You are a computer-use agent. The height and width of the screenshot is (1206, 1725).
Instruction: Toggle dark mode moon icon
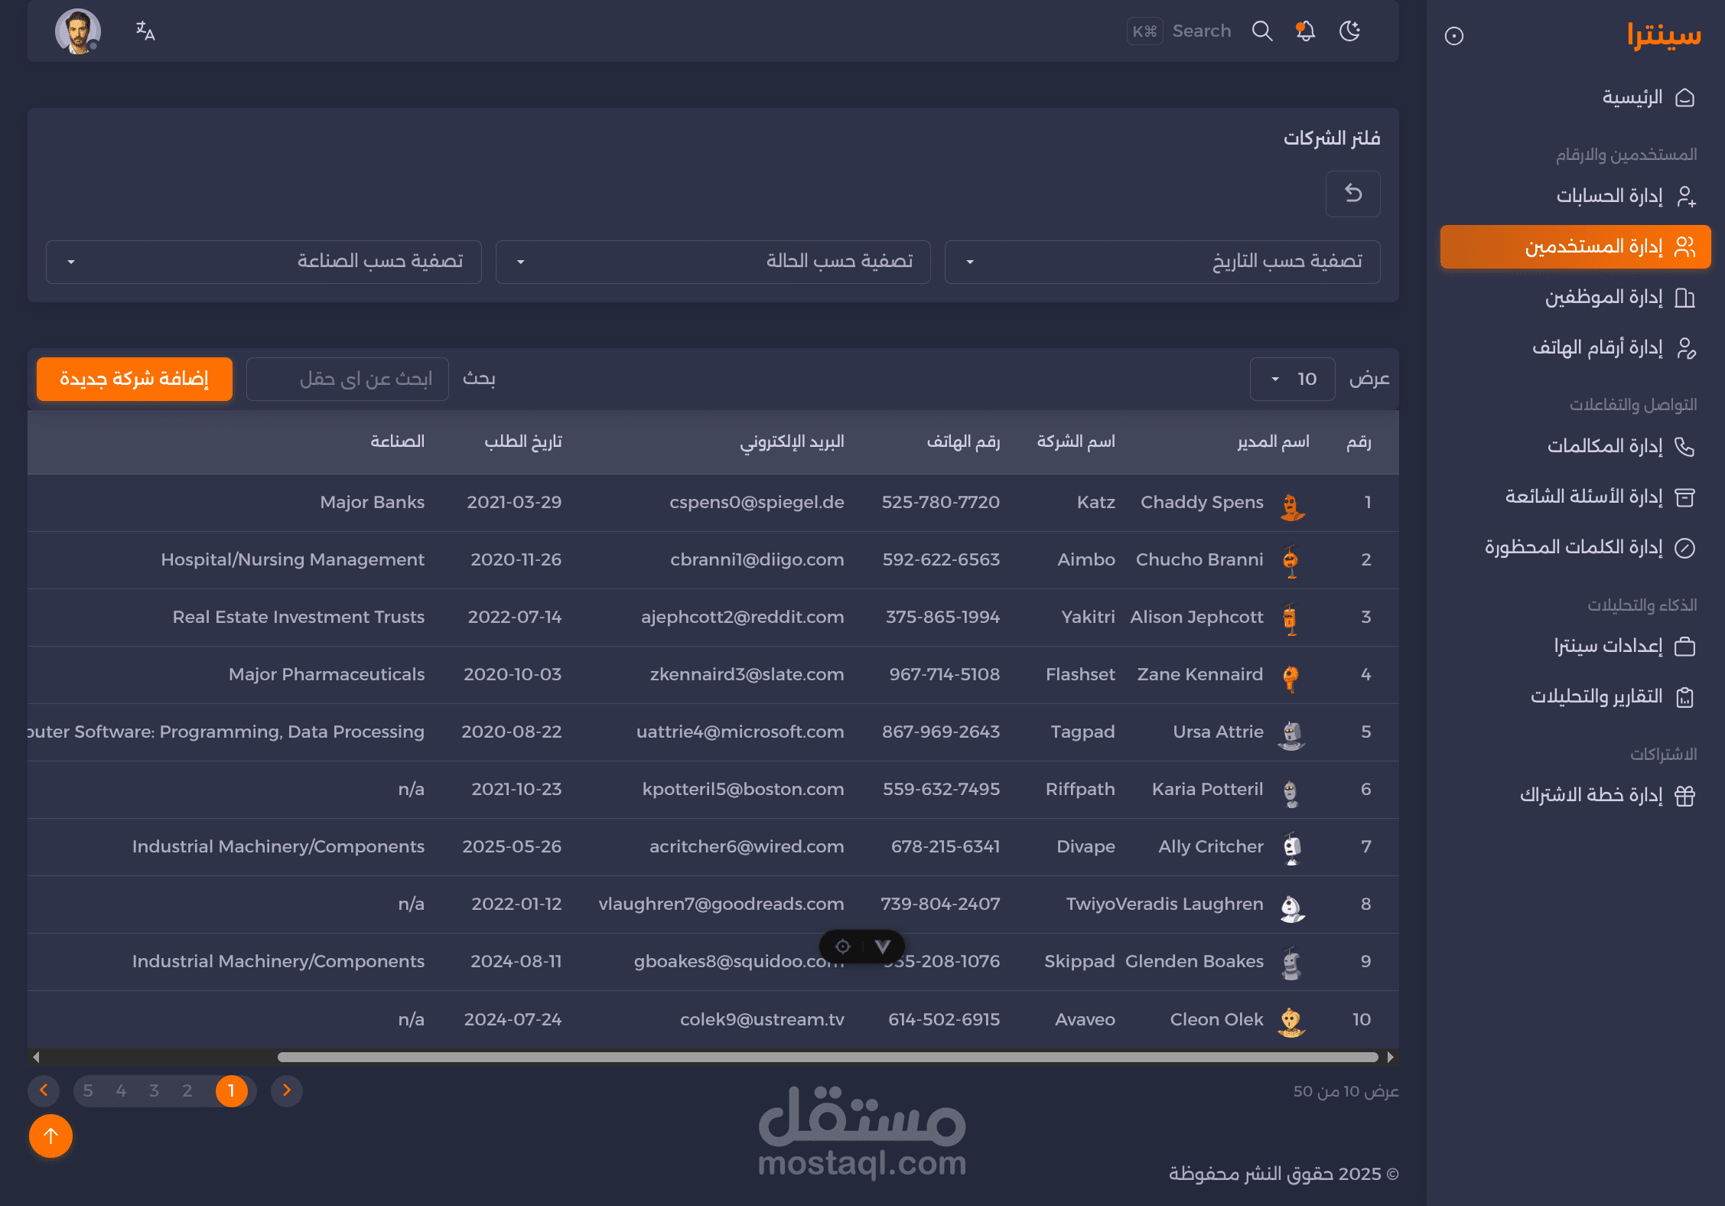(1350, 31)
